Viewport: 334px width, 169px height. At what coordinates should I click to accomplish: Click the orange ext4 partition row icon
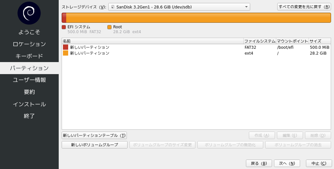[x=66, y=53]
